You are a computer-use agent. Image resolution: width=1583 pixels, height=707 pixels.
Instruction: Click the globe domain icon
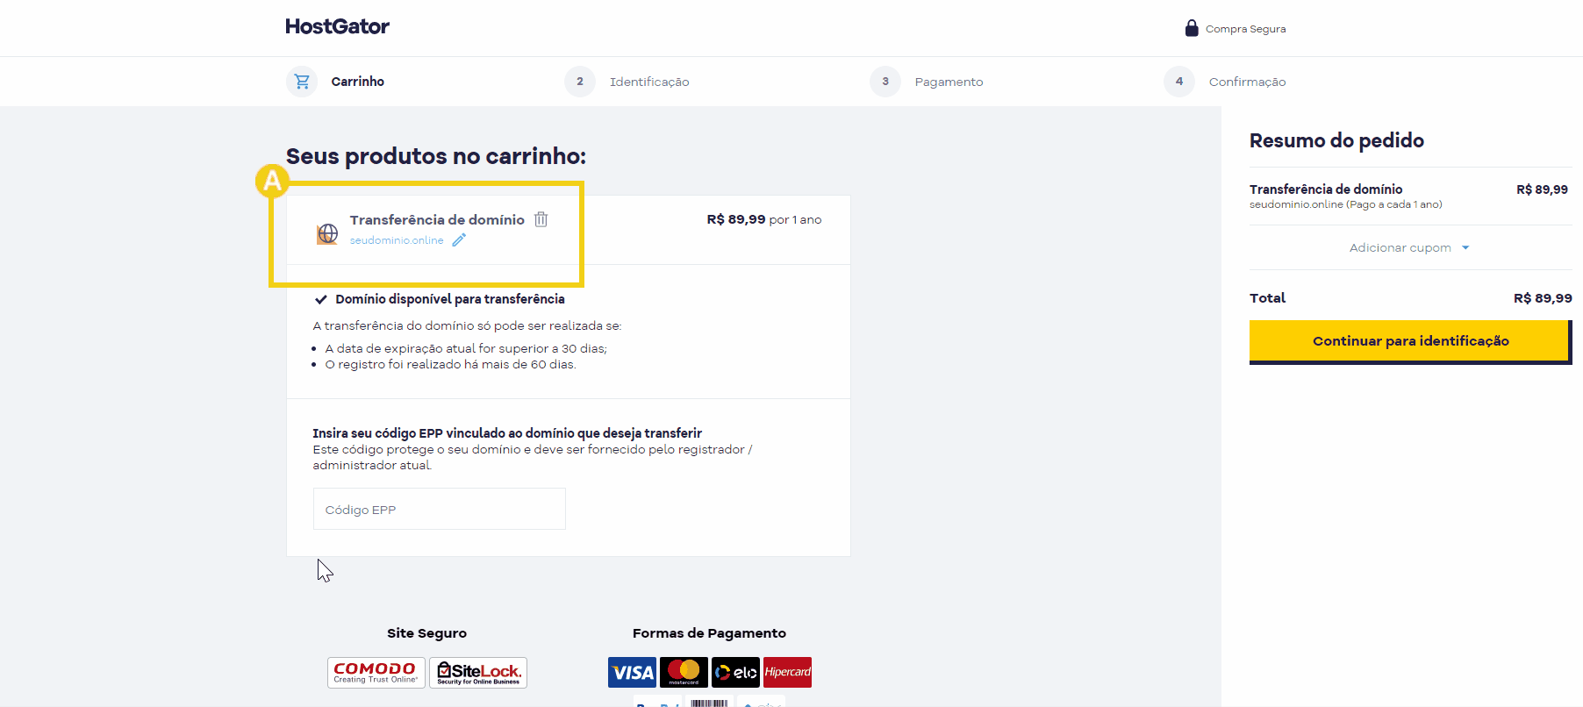(327, 233)
